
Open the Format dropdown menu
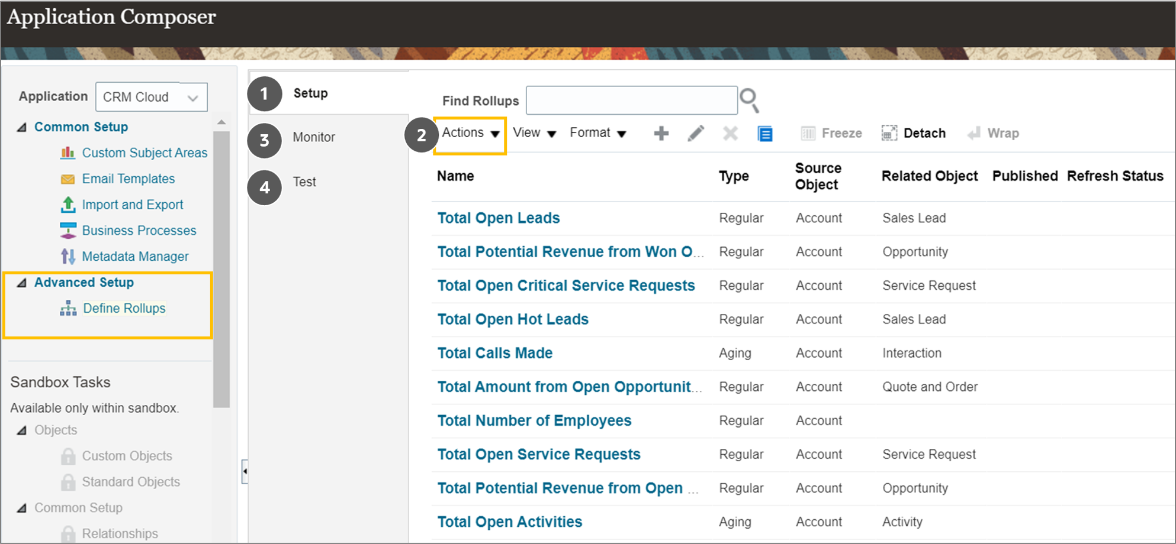click(x=597, y=133)
